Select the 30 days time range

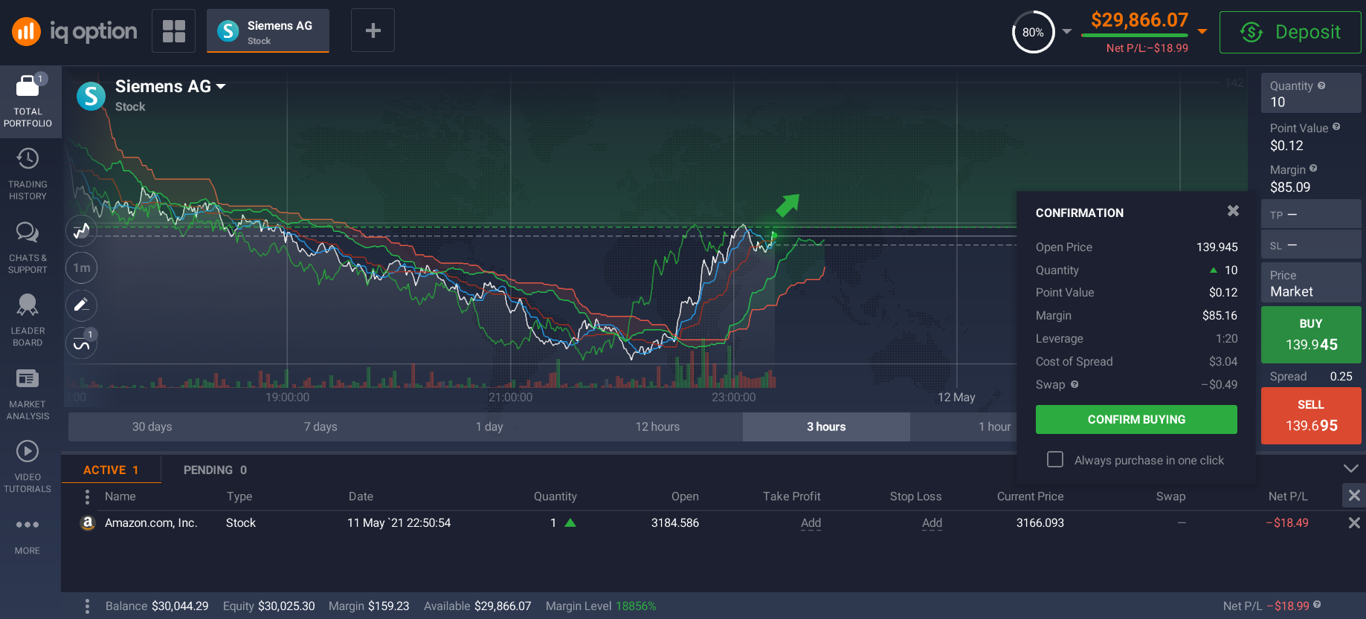(152, 427)
